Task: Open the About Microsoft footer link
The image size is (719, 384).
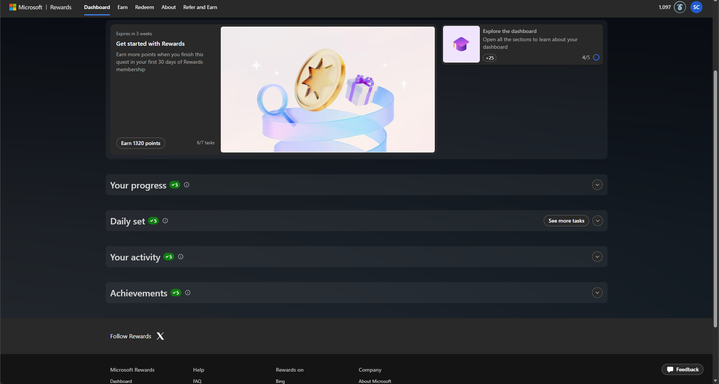Action: pos(375,381)
